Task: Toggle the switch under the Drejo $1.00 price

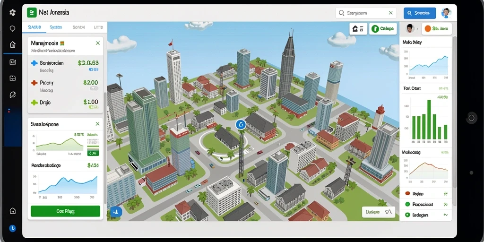Action: (94, 107)
